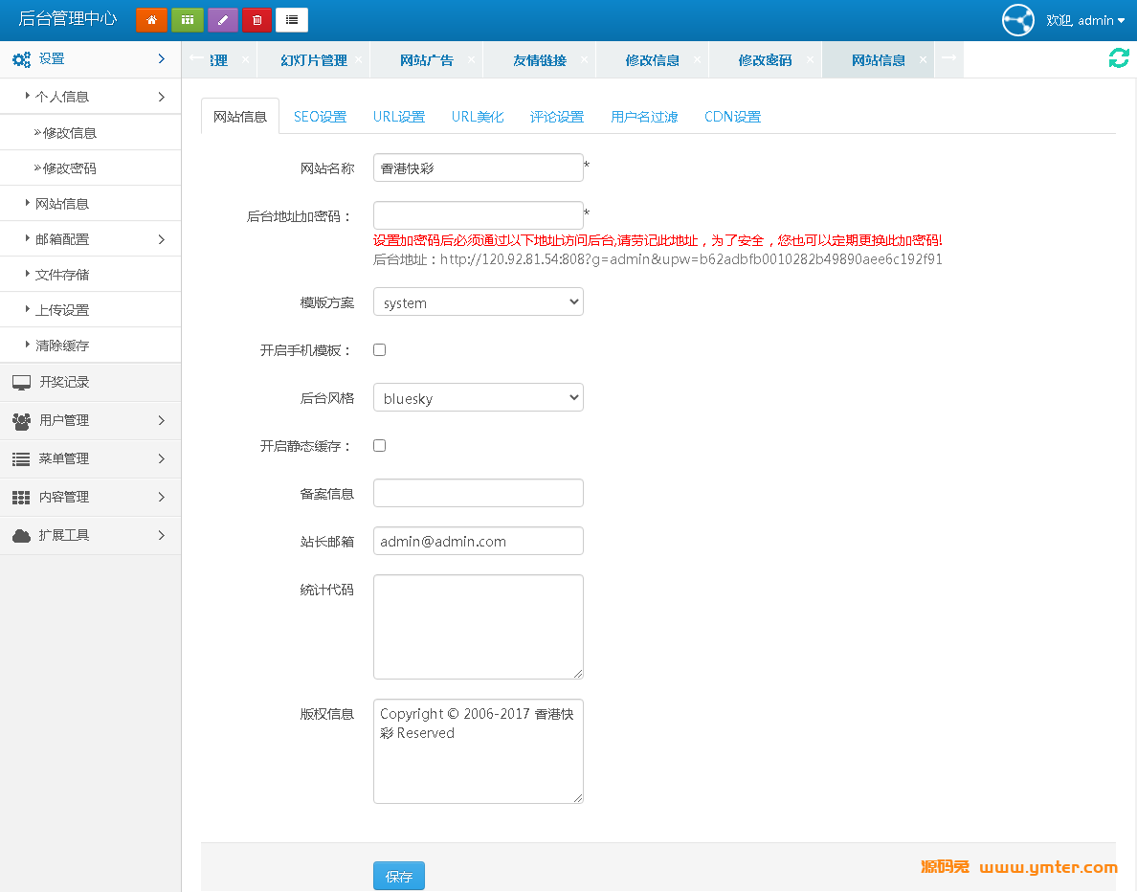Click the orange home icon button
This screenshot has height=892, width=1137.
pos(151,20)
